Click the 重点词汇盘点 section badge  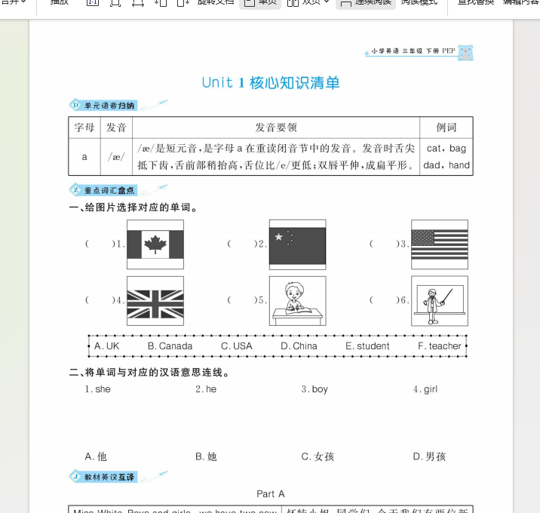tap(103, 190)
